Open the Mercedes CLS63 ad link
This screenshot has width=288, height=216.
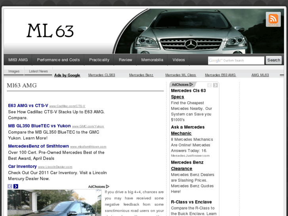[101, 75]
